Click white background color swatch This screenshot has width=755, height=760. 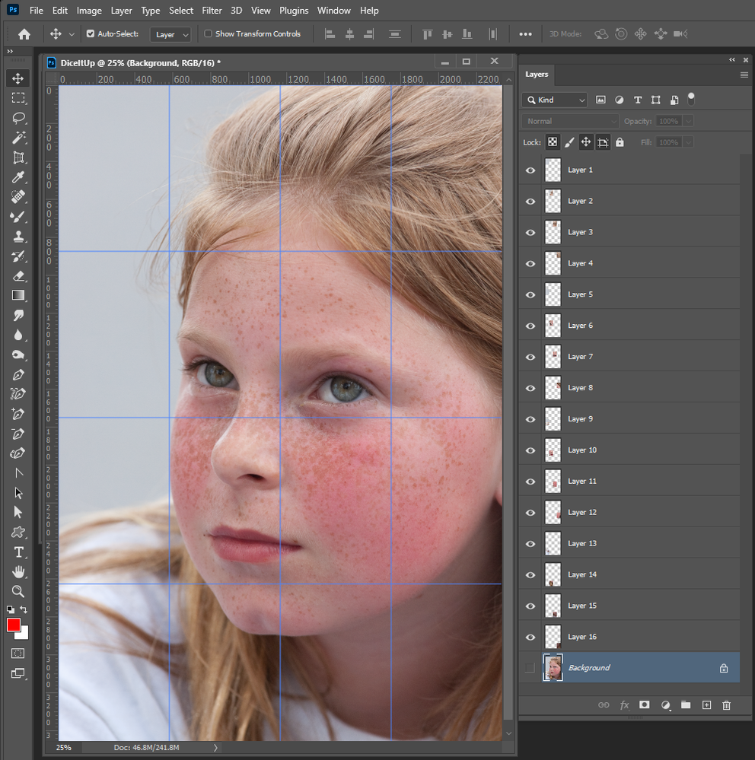pos(24,635)
